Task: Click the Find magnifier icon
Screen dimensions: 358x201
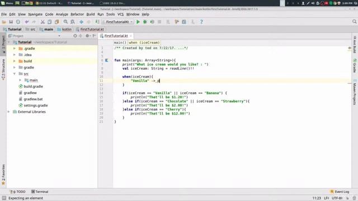Action: point(65,22)
